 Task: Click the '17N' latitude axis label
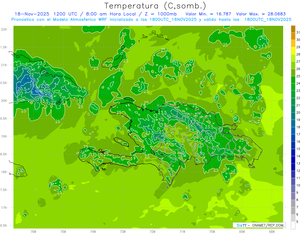click(4, 208)
